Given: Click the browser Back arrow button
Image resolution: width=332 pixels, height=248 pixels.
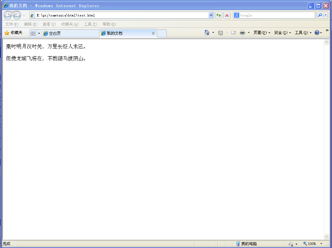Looking at the screenshot, I should 7,15.
